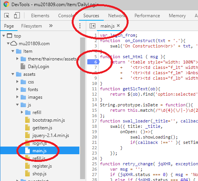Open the DailyLogin document file
The image size is (198, 181).
tap(39, 67)
